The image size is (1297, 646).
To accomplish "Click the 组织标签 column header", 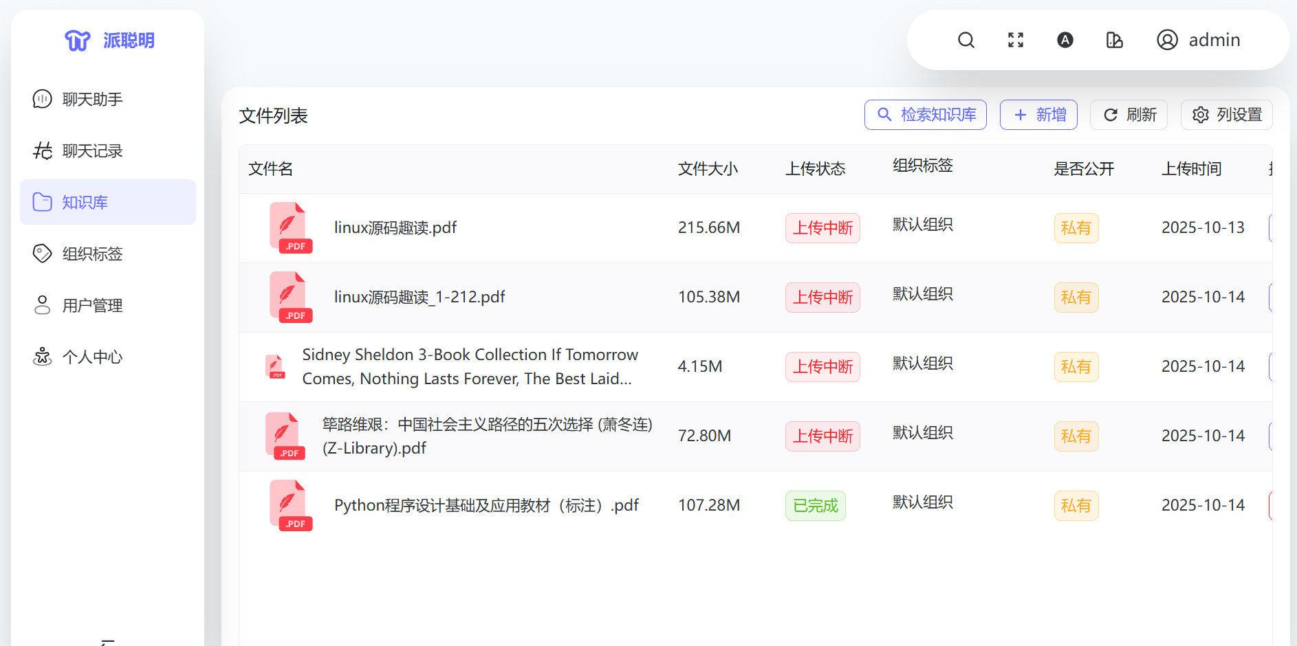I will pyautogui.click(x=923, y=166).
